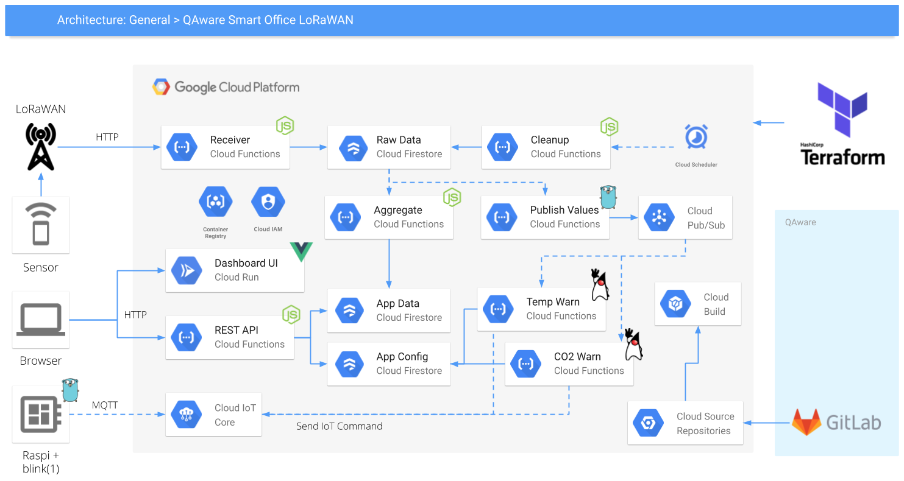Click the GitLab logo
Viewport: 904px width, 481px height.
pyautogui.click(x=835, y=420)
